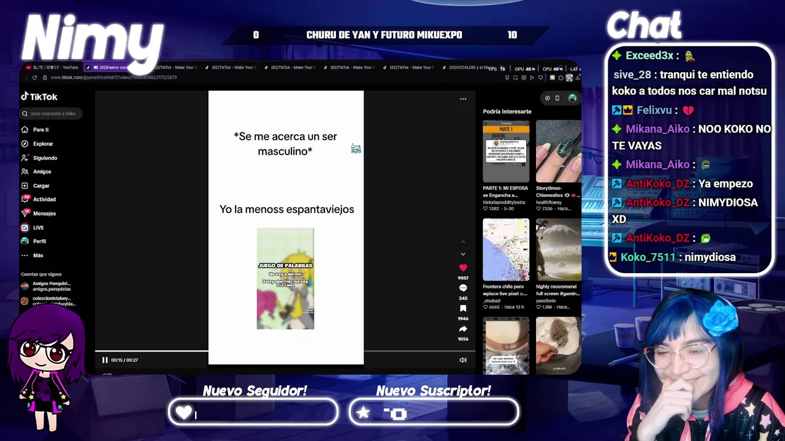Screen dimensions: 785x441
Task: Open Actividad notifications
Action: pos(39,199)
